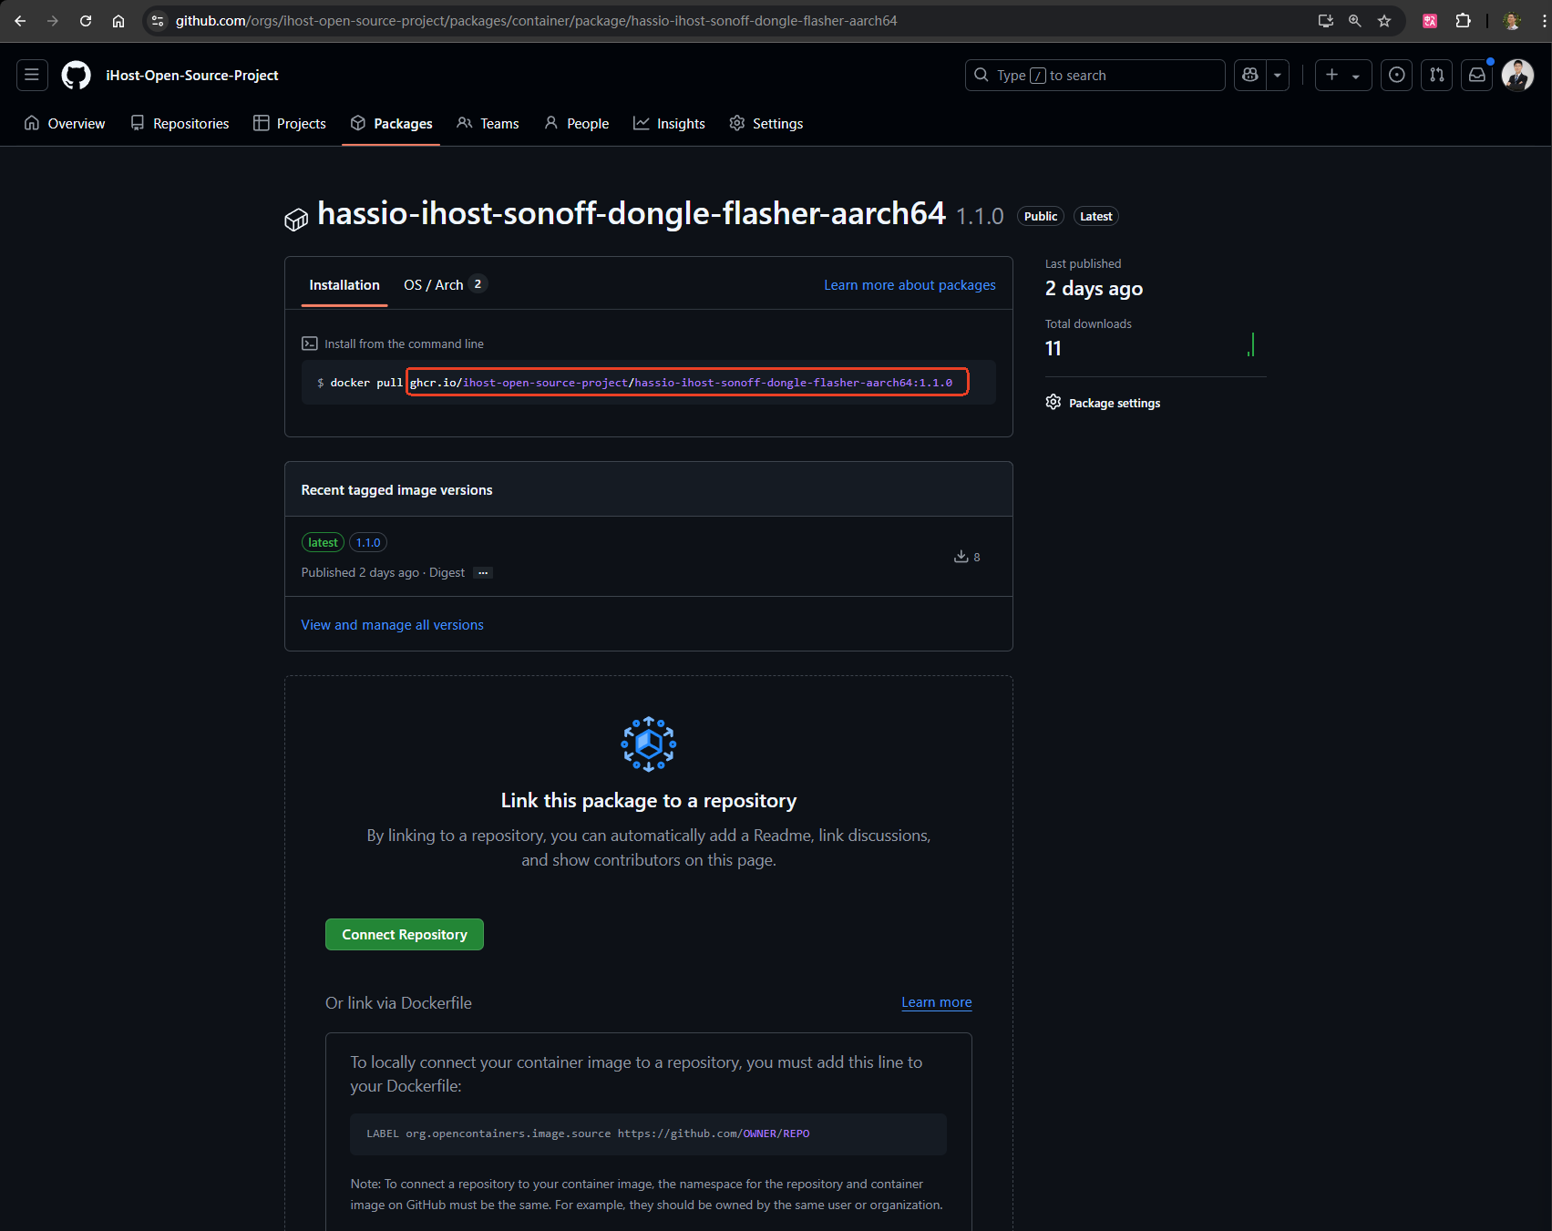This screenshot has width=1552, height=1231.
Task: Open the Pull requests icon in header
Action: (x=1437, y=75)
